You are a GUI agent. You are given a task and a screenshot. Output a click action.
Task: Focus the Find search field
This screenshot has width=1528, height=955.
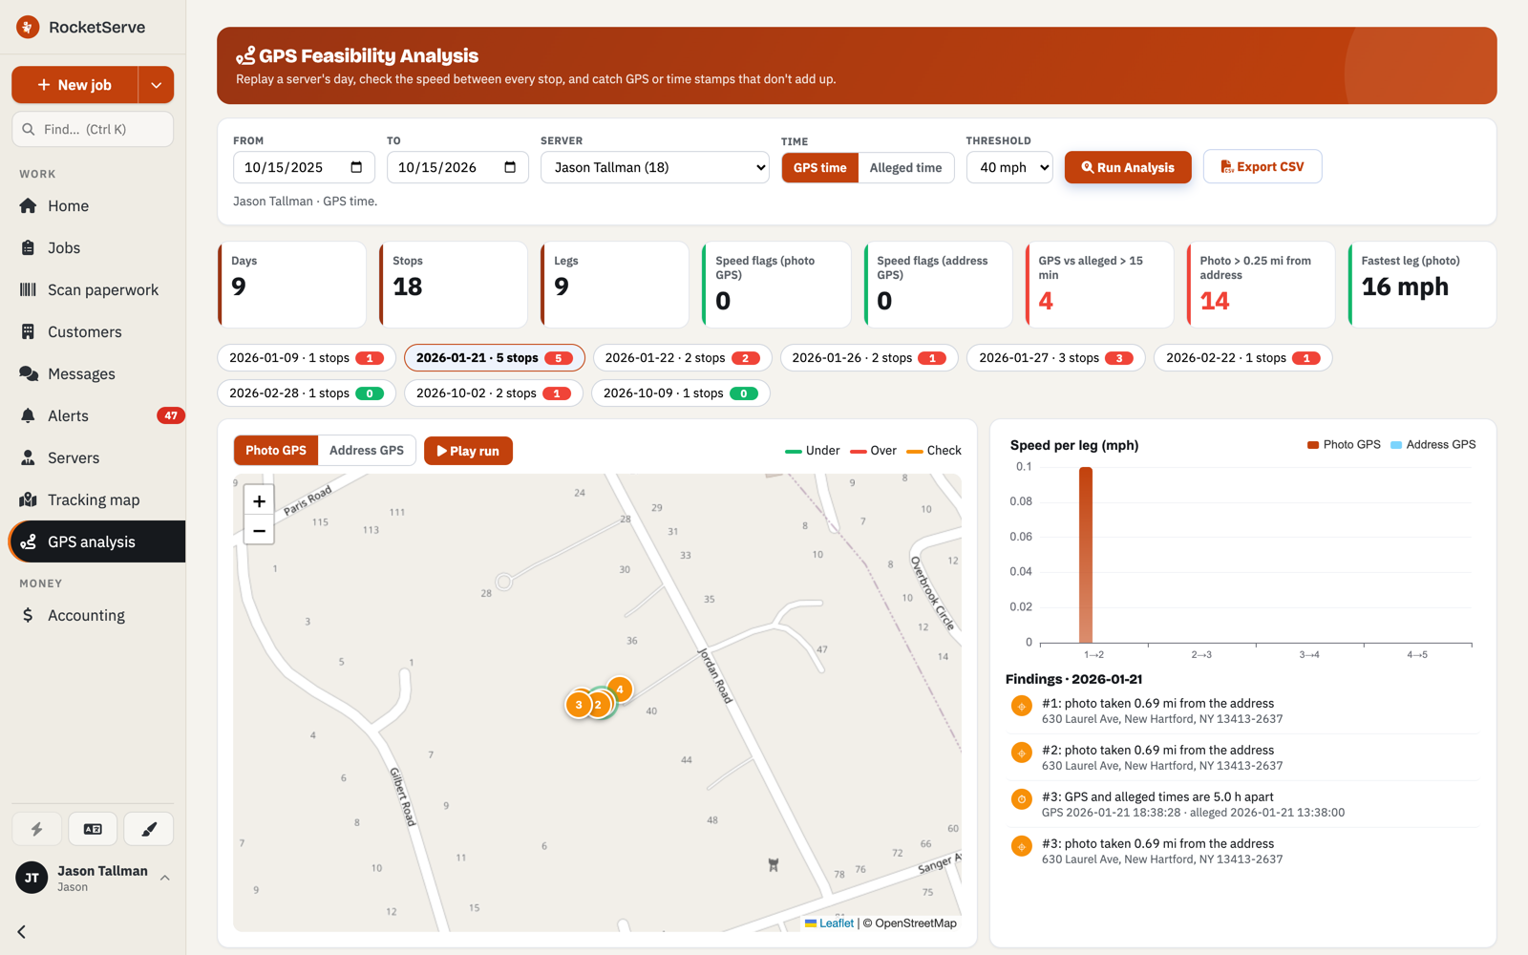point(93,129)
